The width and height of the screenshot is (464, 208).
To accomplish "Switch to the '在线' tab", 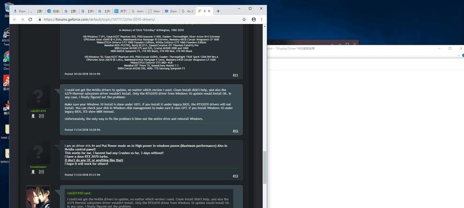I will (54, 11).
